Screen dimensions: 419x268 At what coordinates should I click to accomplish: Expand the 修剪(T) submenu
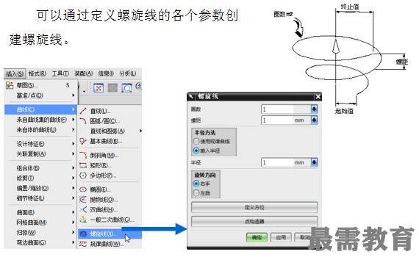tap(40, 178)
